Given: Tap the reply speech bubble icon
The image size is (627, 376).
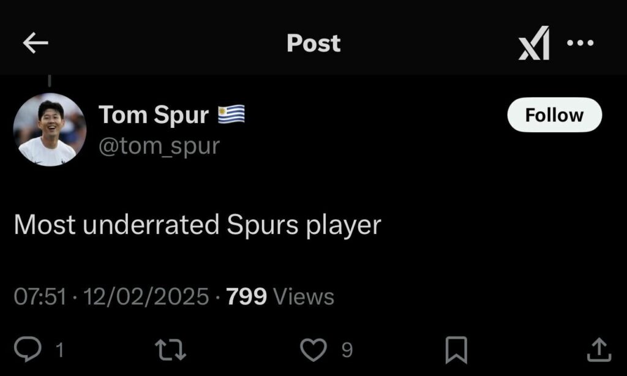Looking at the screenshot, I should tap(28, 349).
